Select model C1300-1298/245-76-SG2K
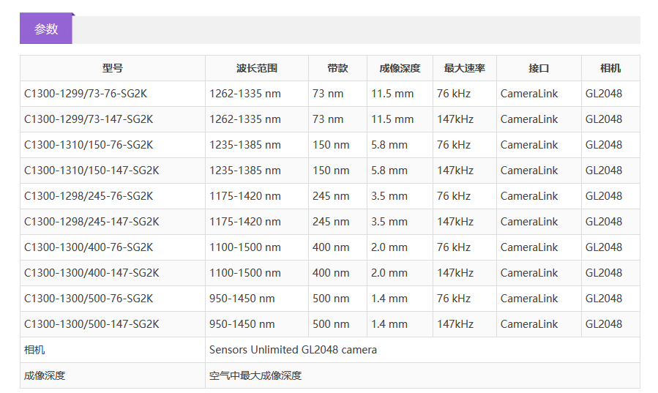Viewport: 658px width, 393px height. [89, 196]
